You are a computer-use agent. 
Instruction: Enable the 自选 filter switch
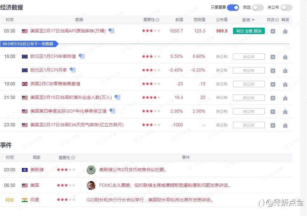click(x=258, y=8)
